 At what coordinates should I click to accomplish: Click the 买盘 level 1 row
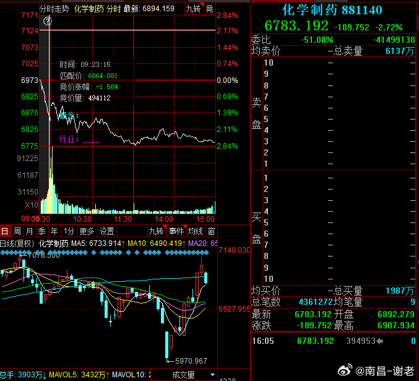[339, 178]
